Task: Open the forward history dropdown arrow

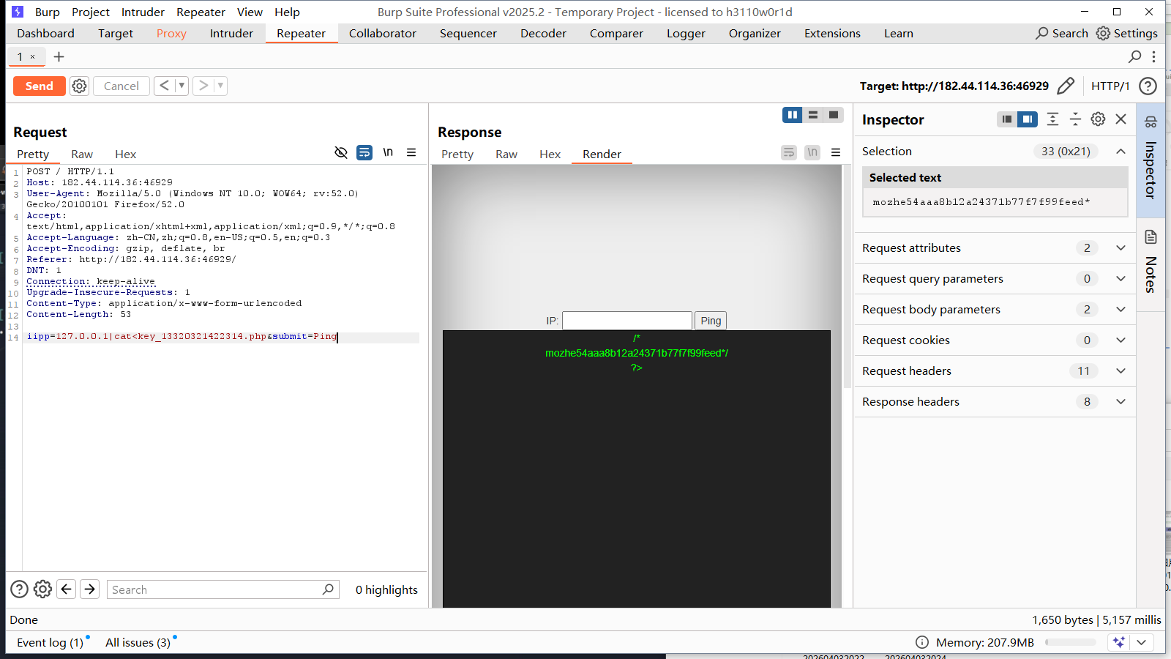Action: click(220, 86)
